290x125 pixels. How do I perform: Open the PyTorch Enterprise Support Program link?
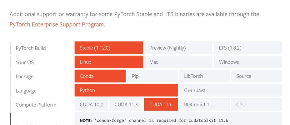tap(57, 25)
